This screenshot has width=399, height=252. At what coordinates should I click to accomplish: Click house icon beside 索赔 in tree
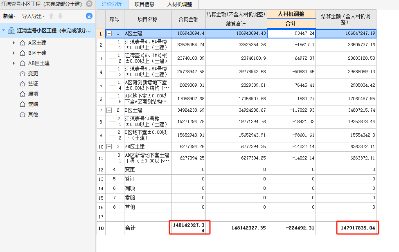pos(23,104)
